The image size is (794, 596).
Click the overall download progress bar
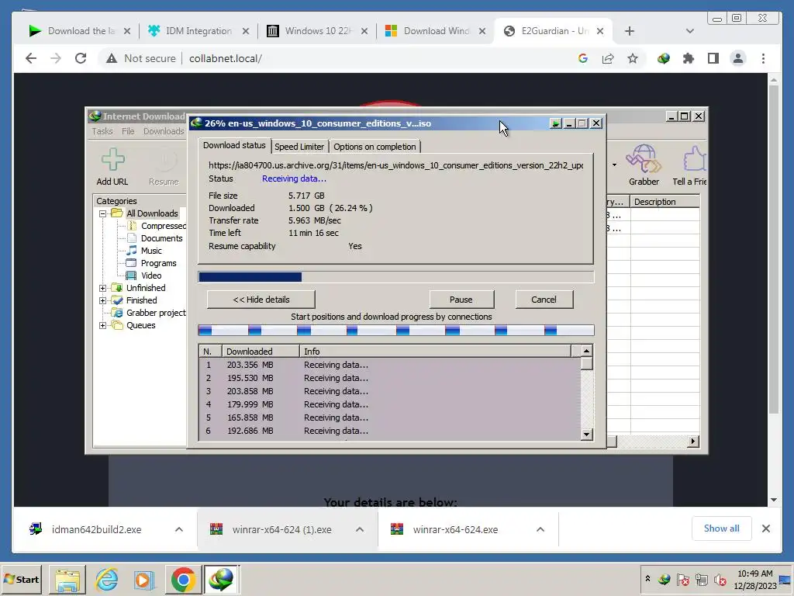(x=396, y=277)
